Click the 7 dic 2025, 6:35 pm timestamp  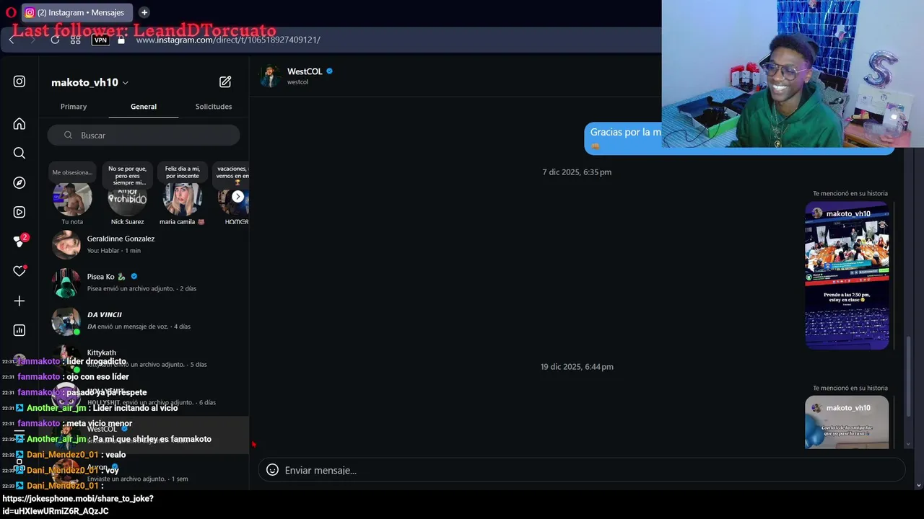click(577, 172)
